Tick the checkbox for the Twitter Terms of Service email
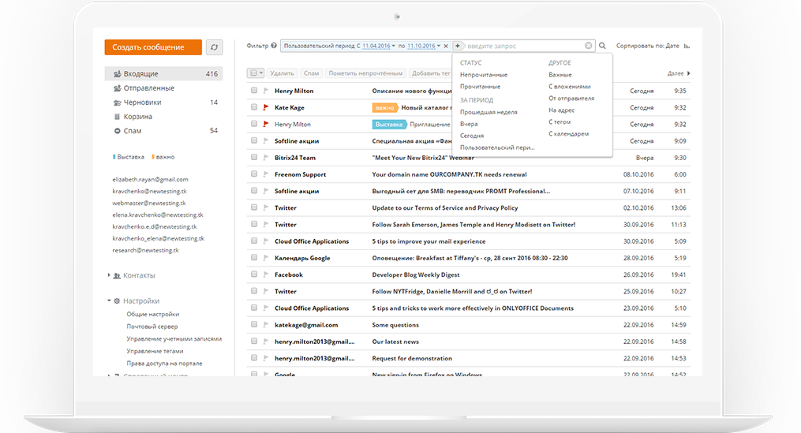Viewport: 801px width, 433px height. 254,208
